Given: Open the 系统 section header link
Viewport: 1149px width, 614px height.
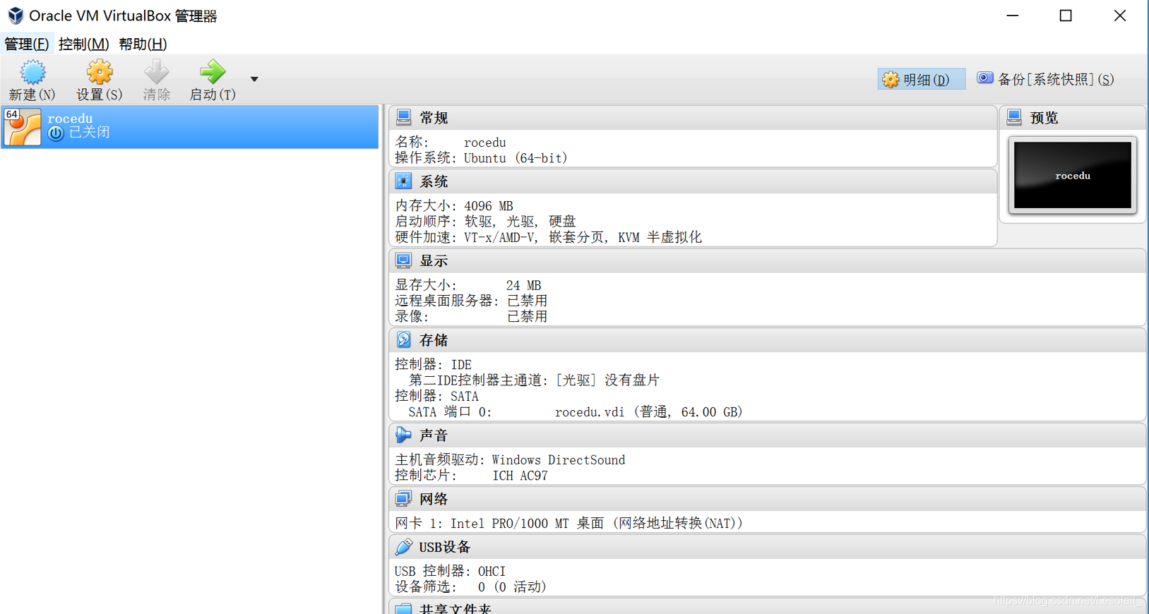Looking at the screenshot, I should point(434,181).
